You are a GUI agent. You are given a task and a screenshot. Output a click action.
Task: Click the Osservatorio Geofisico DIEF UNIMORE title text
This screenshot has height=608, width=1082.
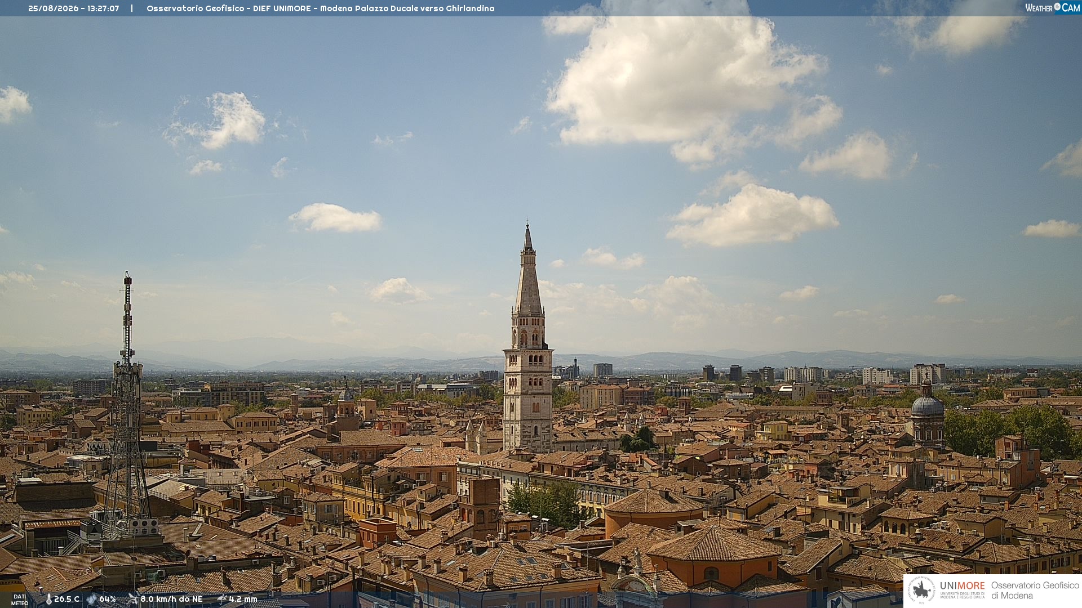click(321, 8)
